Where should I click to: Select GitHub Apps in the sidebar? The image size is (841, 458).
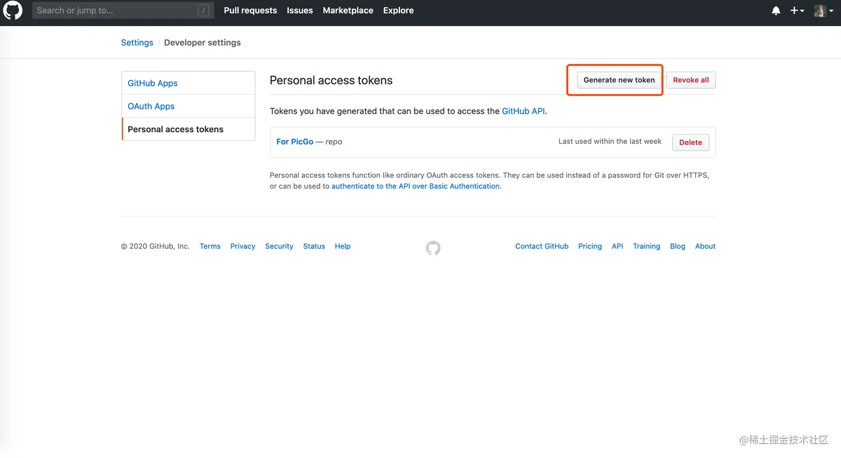pyautogui.click(x=152, y=83)
